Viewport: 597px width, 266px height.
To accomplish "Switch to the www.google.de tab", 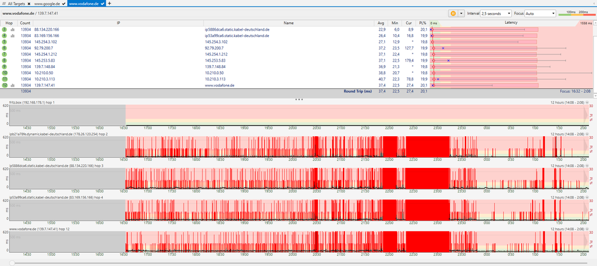I will 47,4.
